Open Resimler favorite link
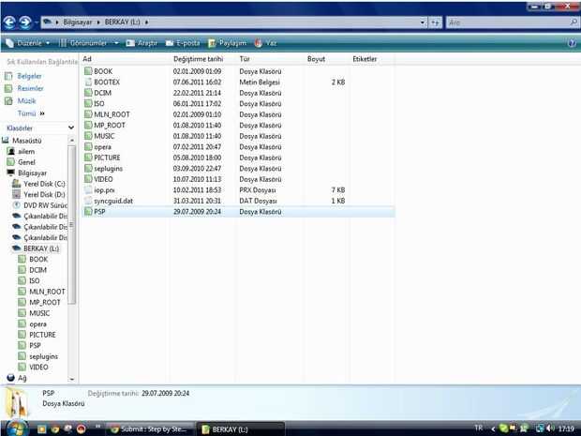This screenshot has height=436, width=581. click(x=30, y=88)
